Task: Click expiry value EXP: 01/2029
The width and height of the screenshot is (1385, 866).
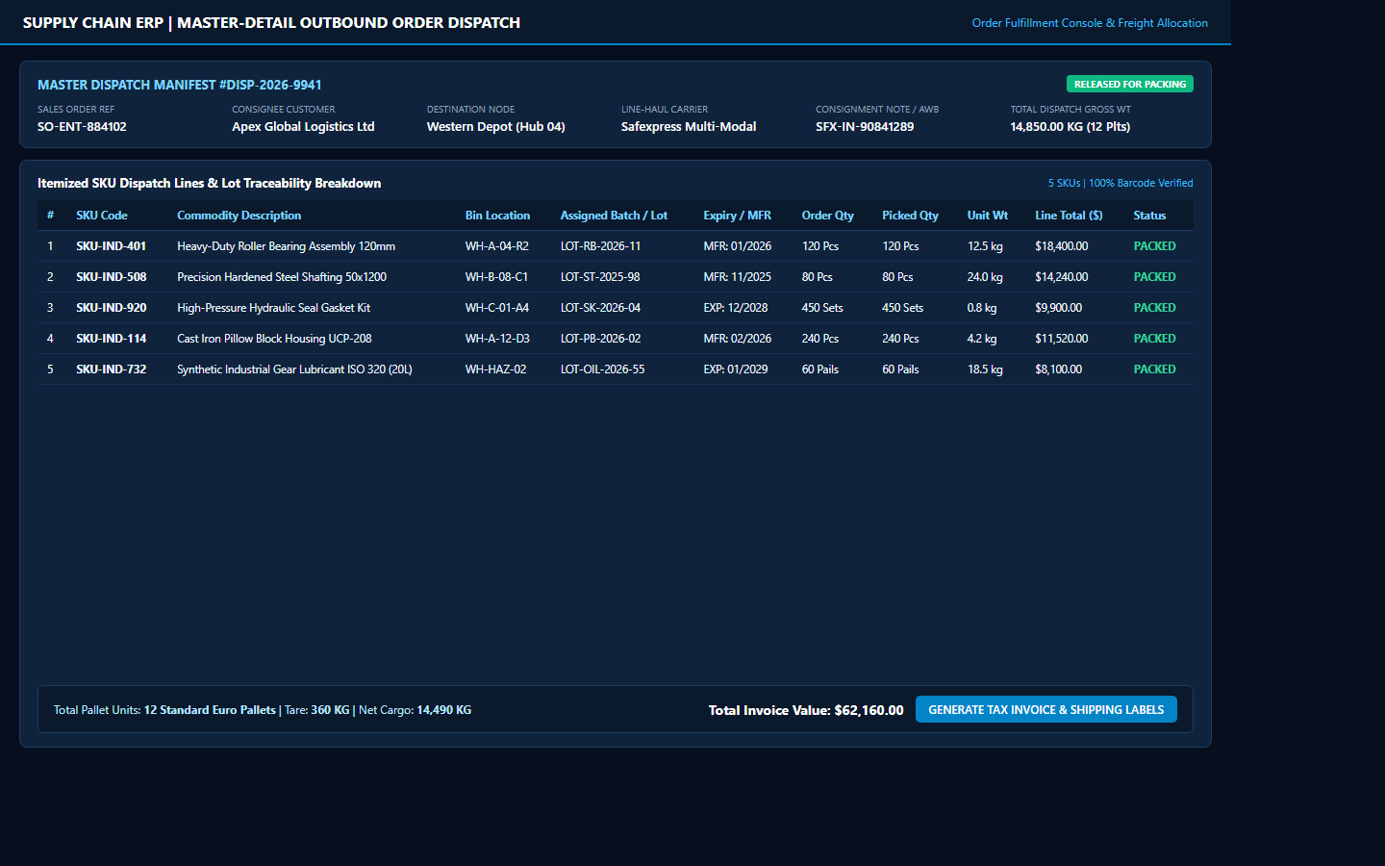Action: tap(735, 369)
